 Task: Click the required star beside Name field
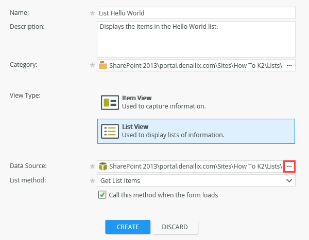[92, 13]
